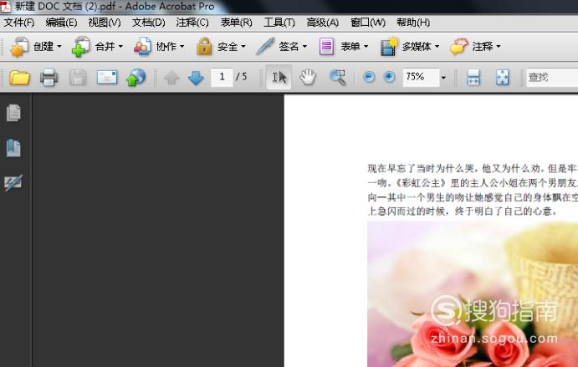
Task: Click the scrolling page view icon
Action: click(x=473, y=78)
